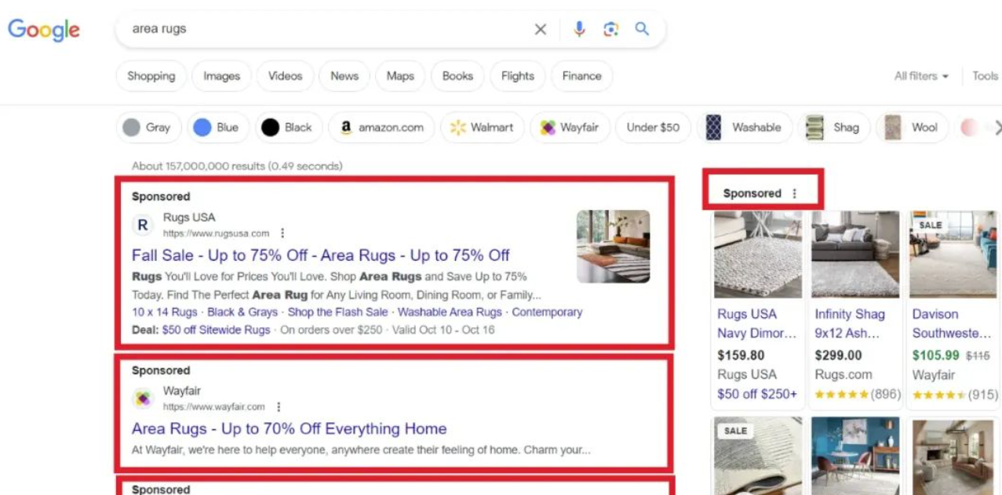Click the 915 reviews star rating

tap(955, 395)
